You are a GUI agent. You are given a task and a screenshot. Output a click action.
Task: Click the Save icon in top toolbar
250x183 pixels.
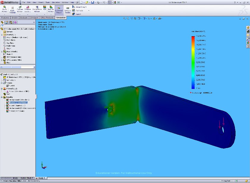click(93, 2)
